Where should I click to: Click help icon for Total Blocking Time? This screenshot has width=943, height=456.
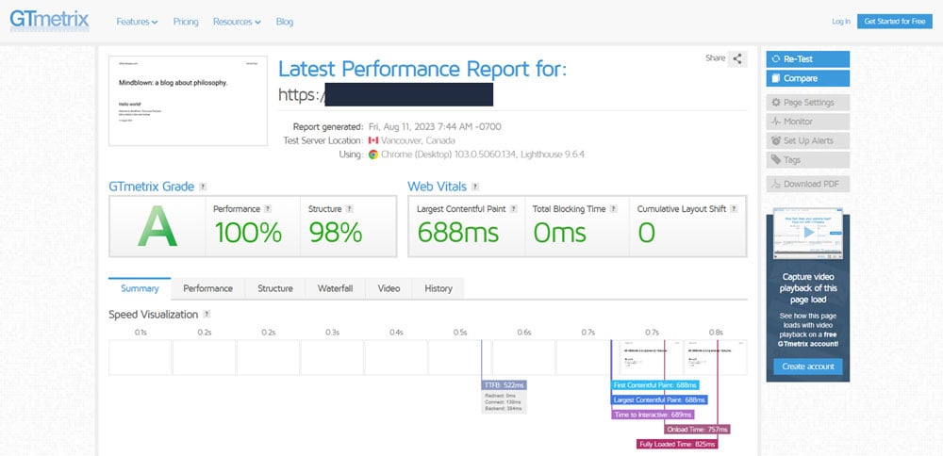pos(612,208)
